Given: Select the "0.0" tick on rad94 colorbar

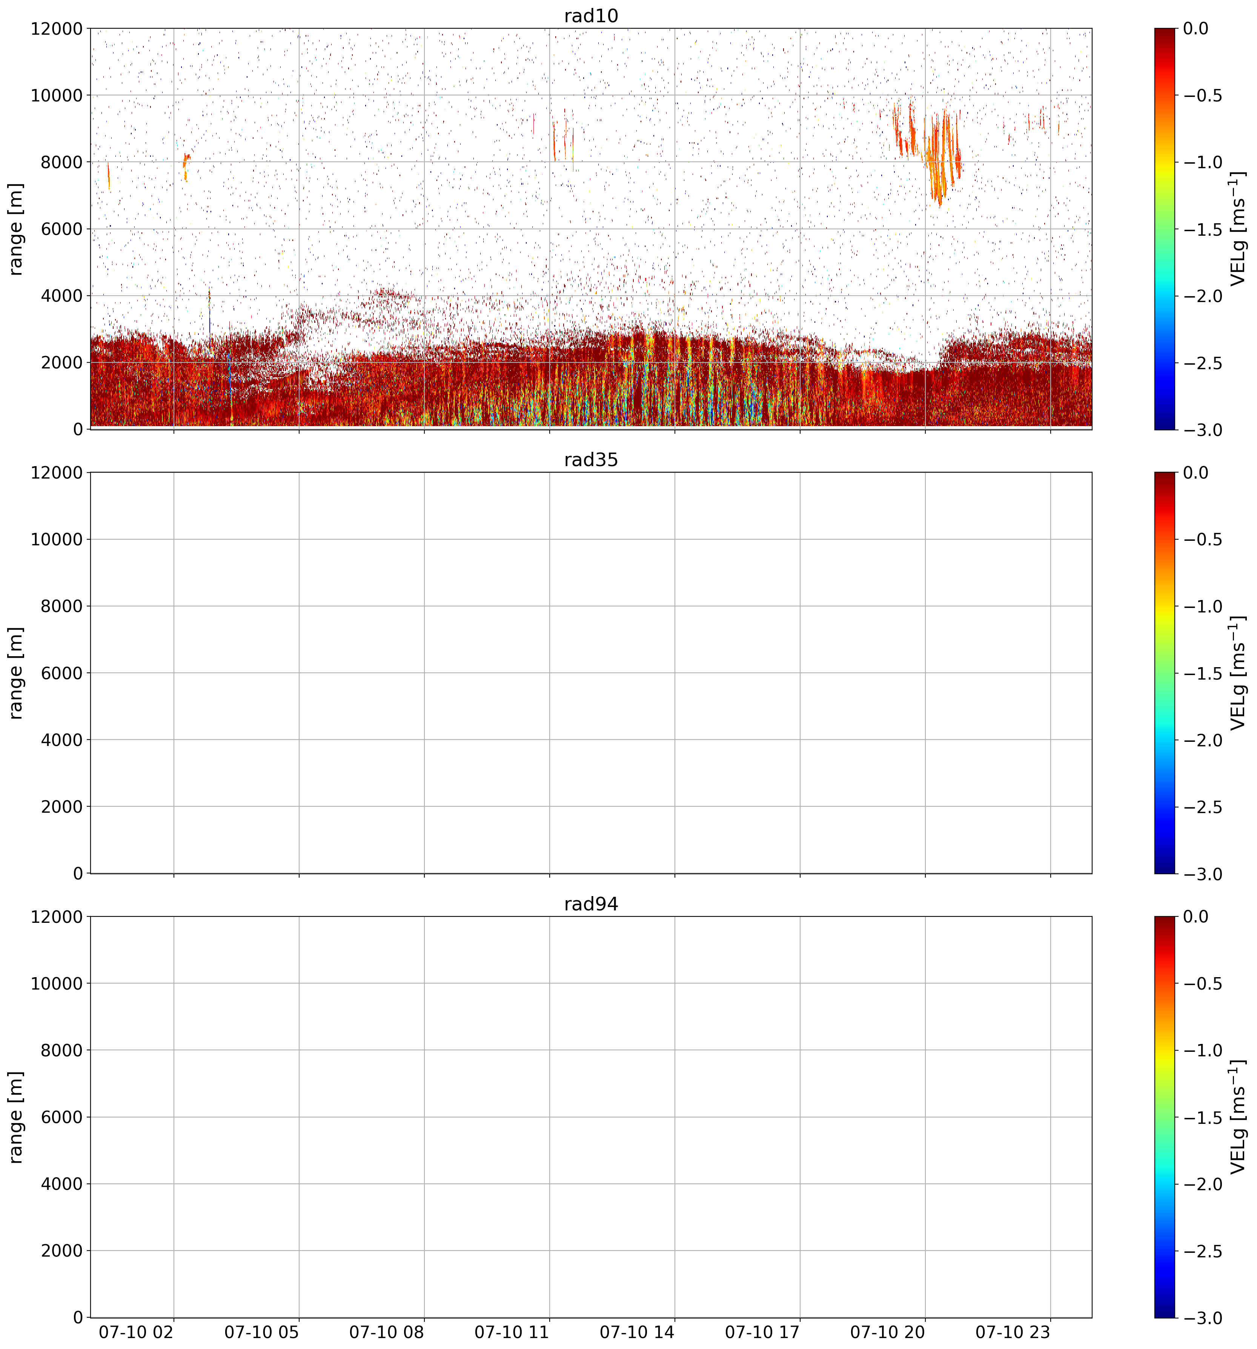Looking at the screenshot, I should coord(1196,917).
